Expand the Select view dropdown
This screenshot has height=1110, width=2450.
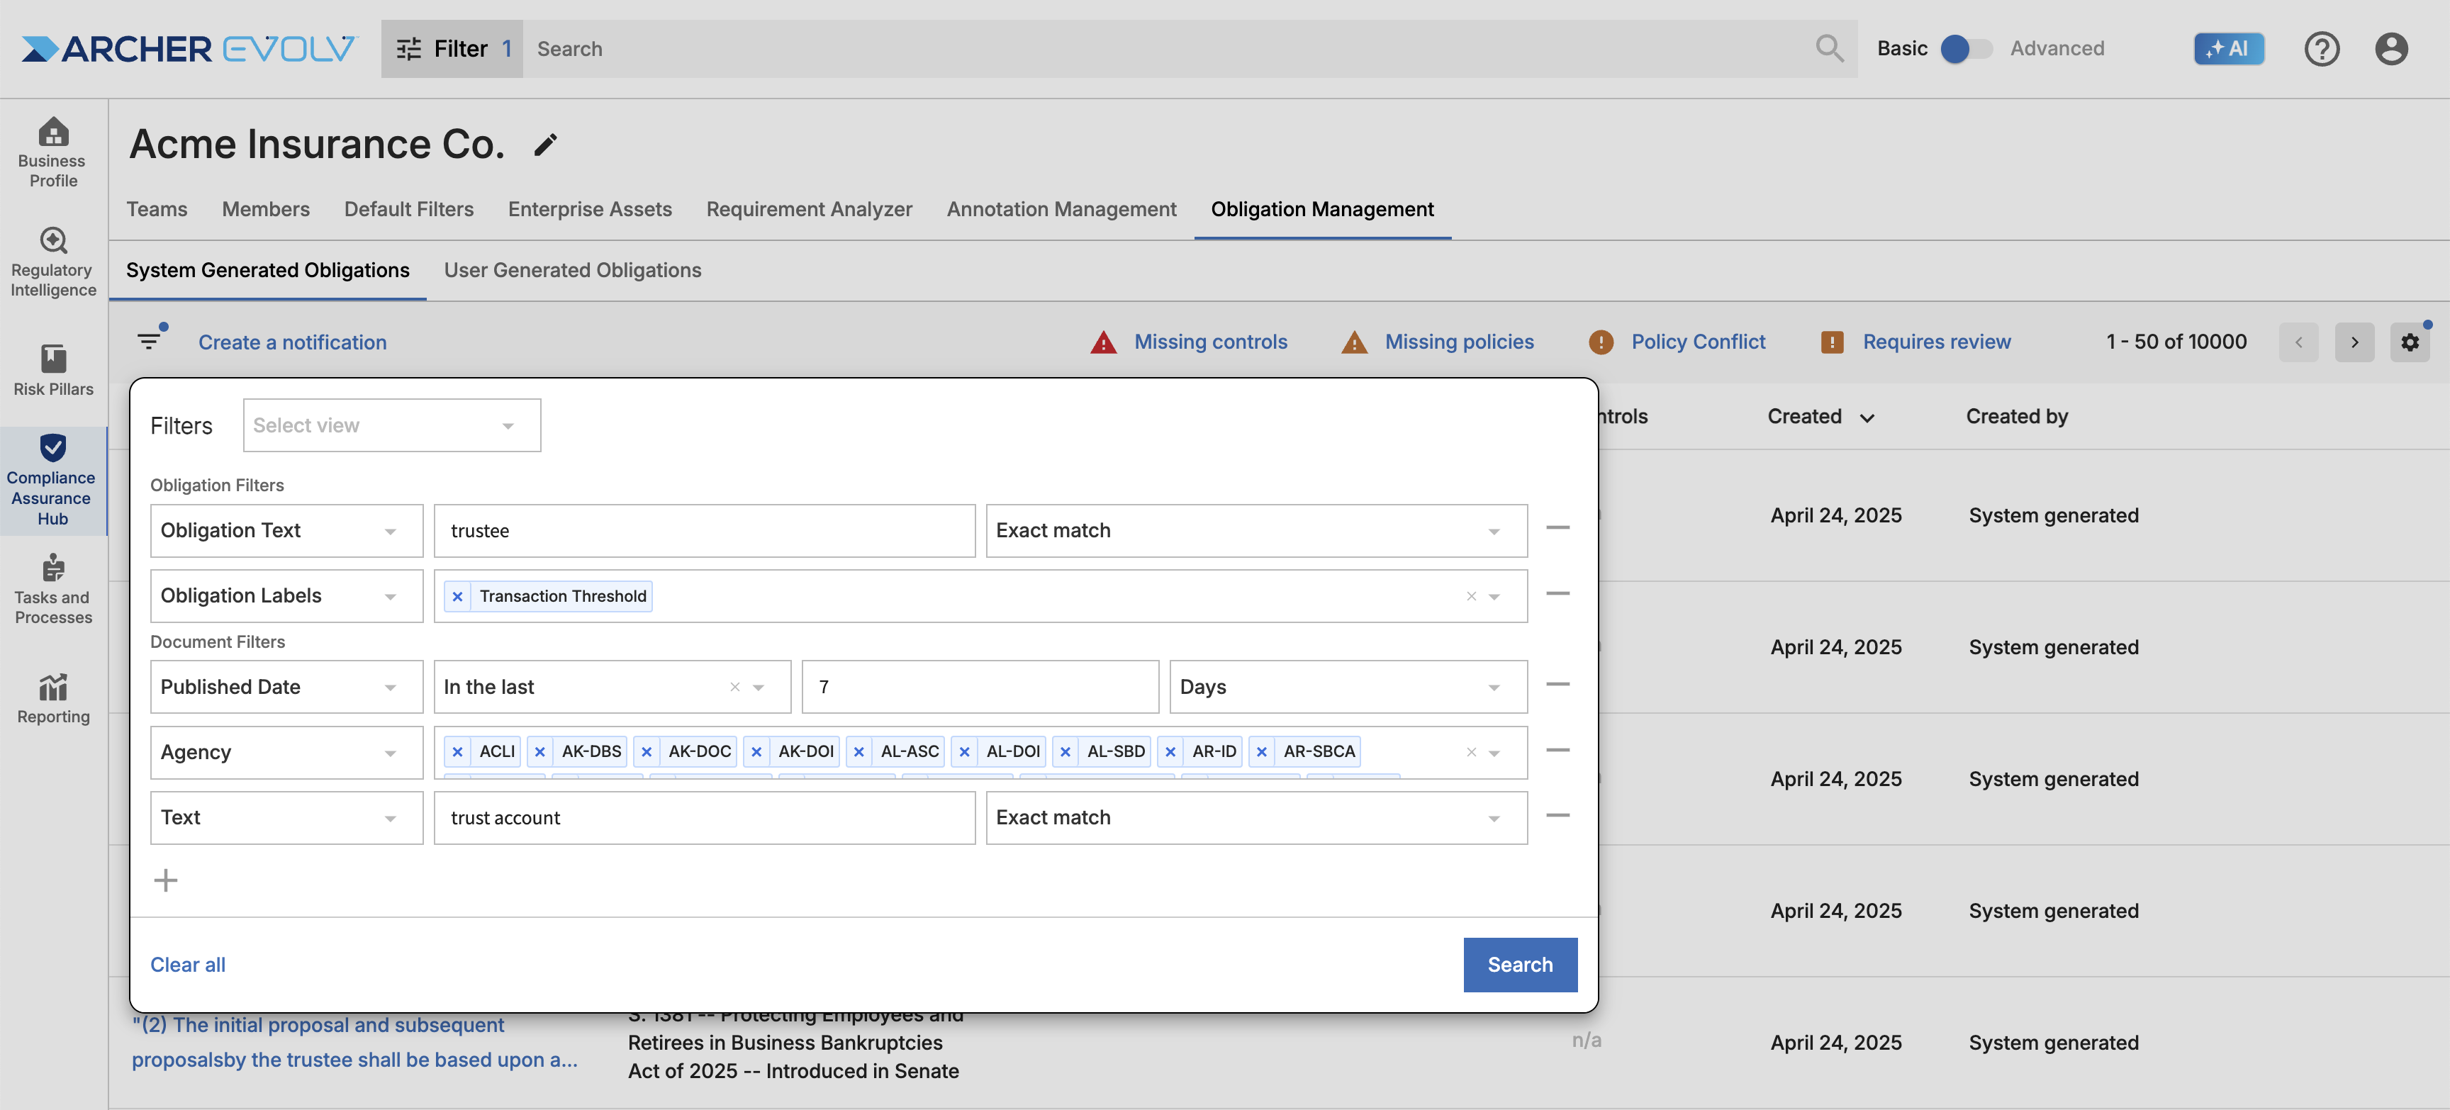point(392,425)
